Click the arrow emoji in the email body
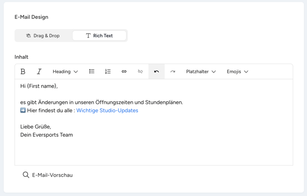 pos(23,111)
